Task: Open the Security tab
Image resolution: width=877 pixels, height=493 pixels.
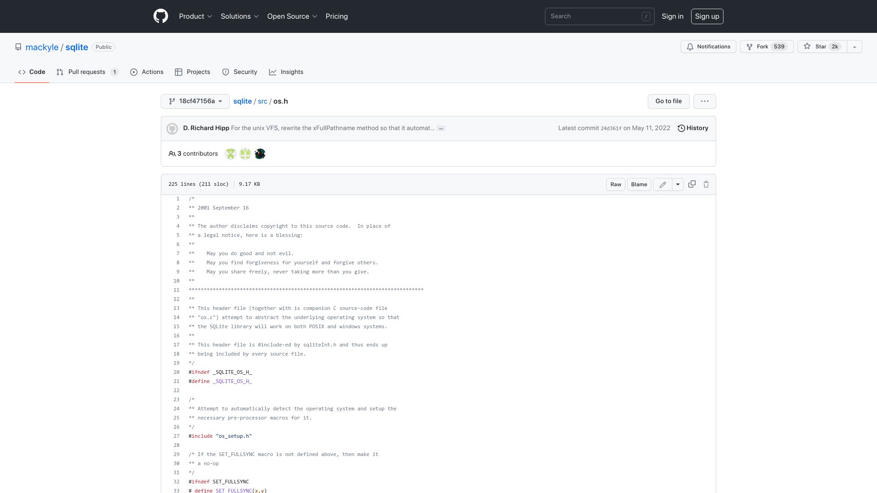Action: tap(240, 72)
